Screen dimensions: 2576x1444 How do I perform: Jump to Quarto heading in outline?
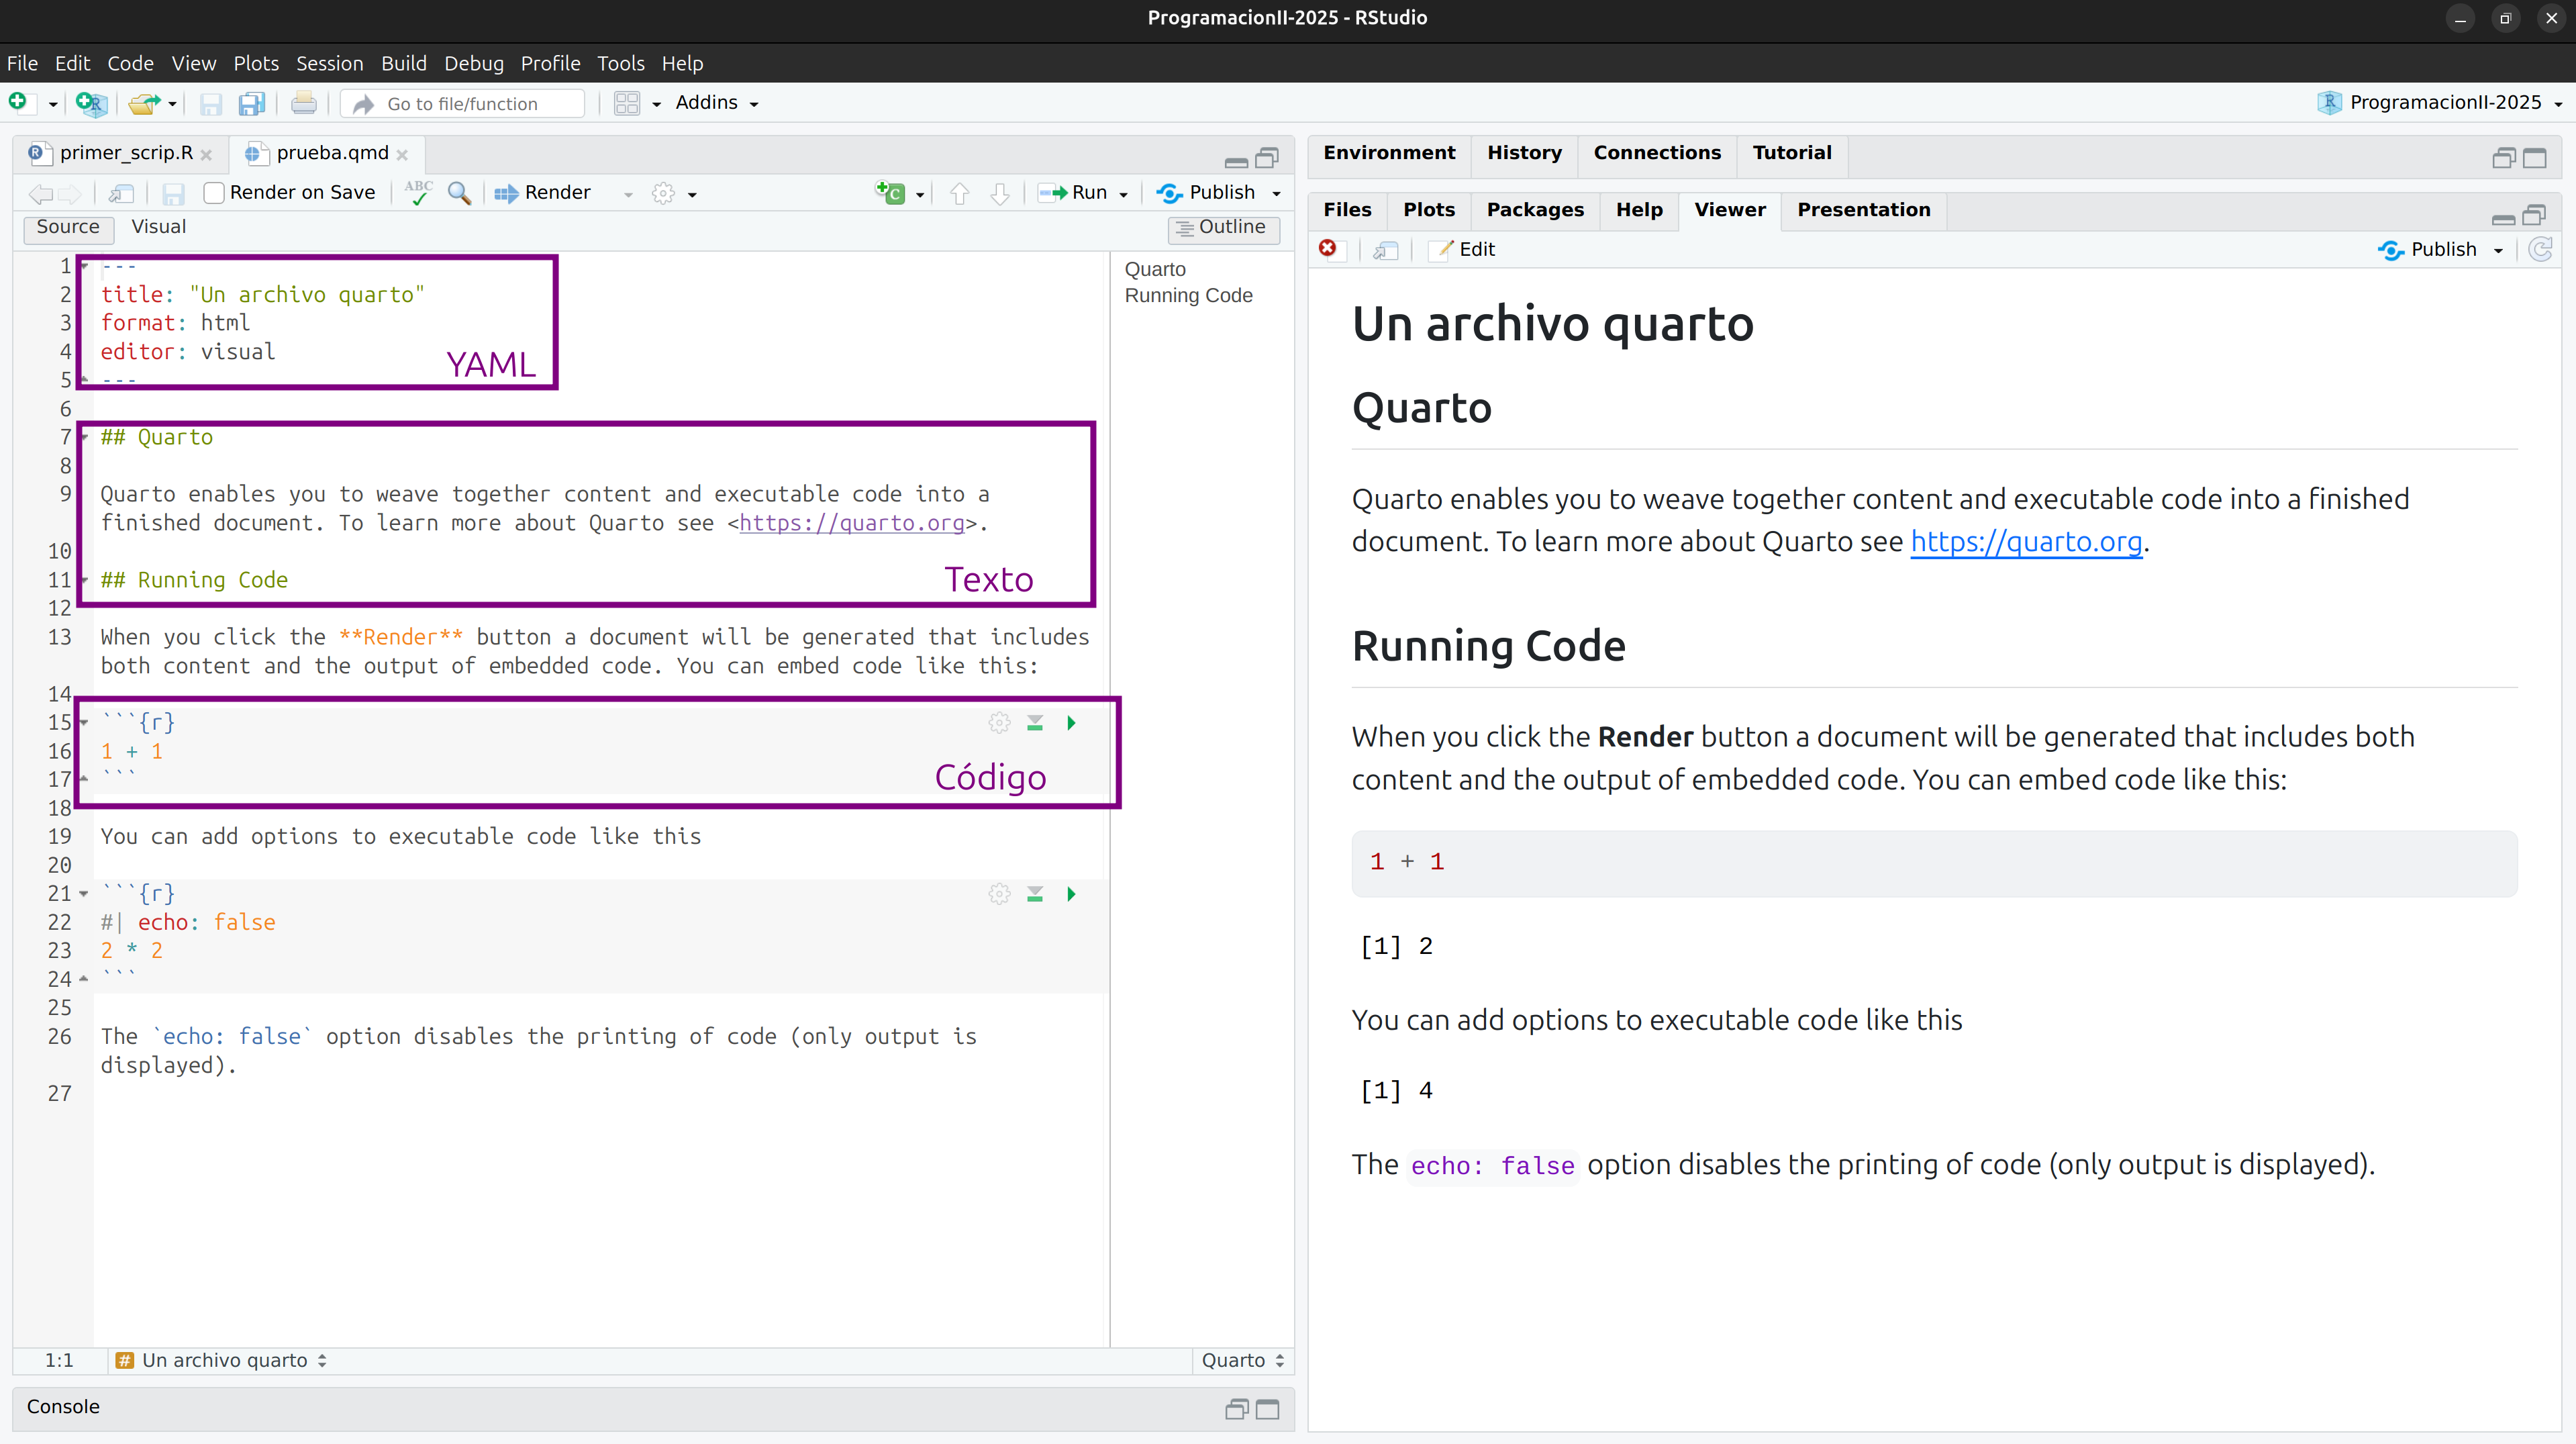[1155, 270]
